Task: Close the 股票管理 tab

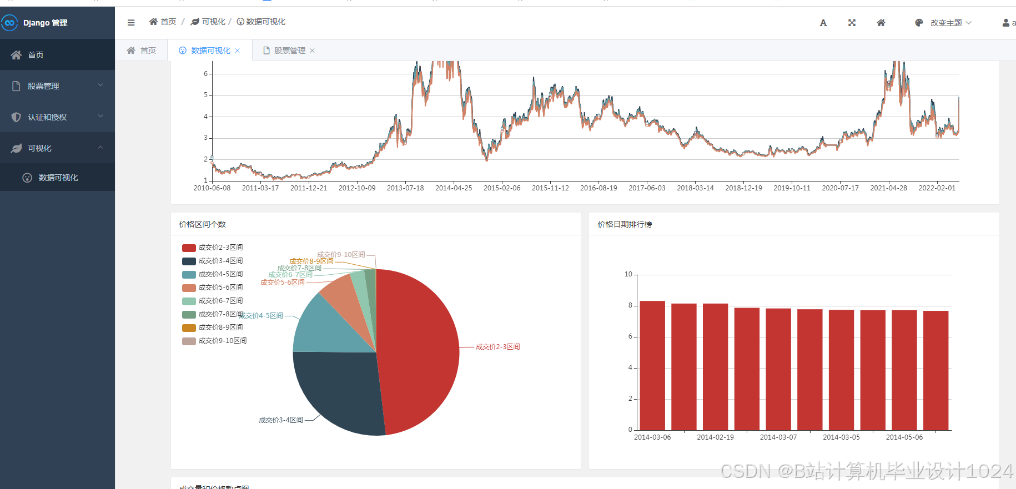Action: click(x=313, y=51)
